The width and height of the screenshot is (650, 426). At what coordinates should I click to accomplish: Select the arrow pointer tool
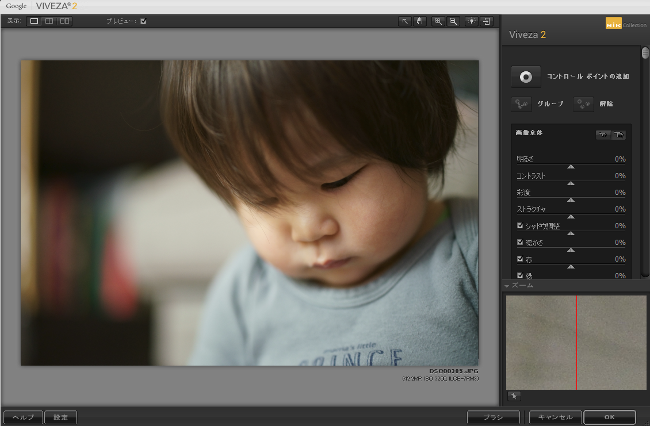pos(405,21)
